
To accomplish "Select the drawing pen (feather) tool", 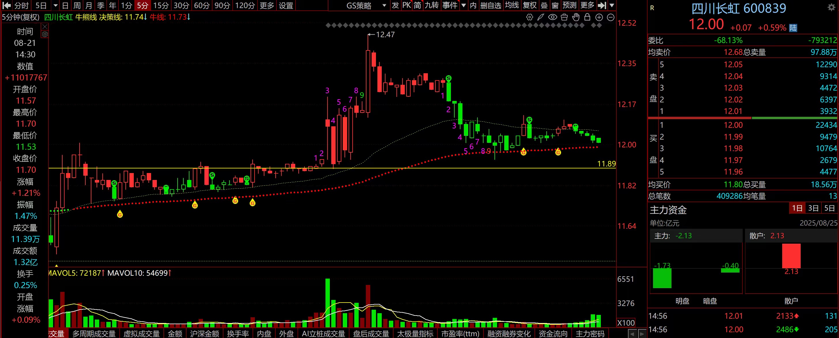I will point(541,17).
